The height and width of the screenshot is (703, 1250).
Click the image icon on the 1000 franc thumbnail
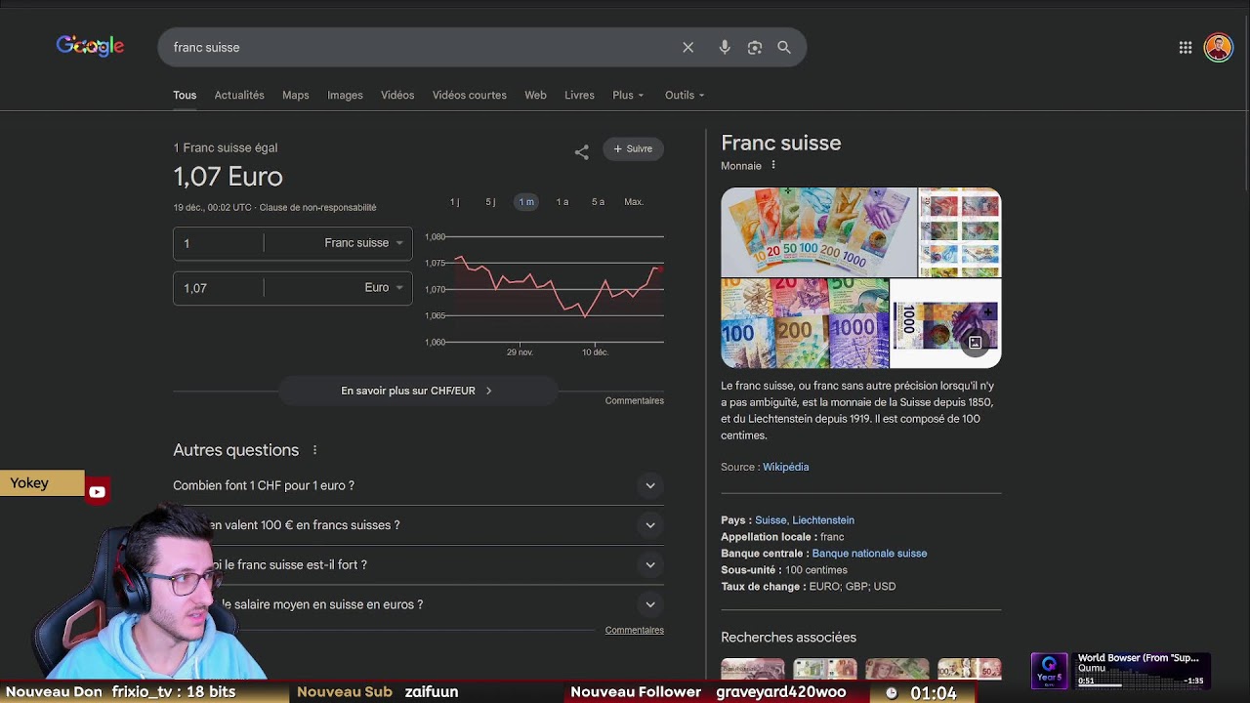975,343
